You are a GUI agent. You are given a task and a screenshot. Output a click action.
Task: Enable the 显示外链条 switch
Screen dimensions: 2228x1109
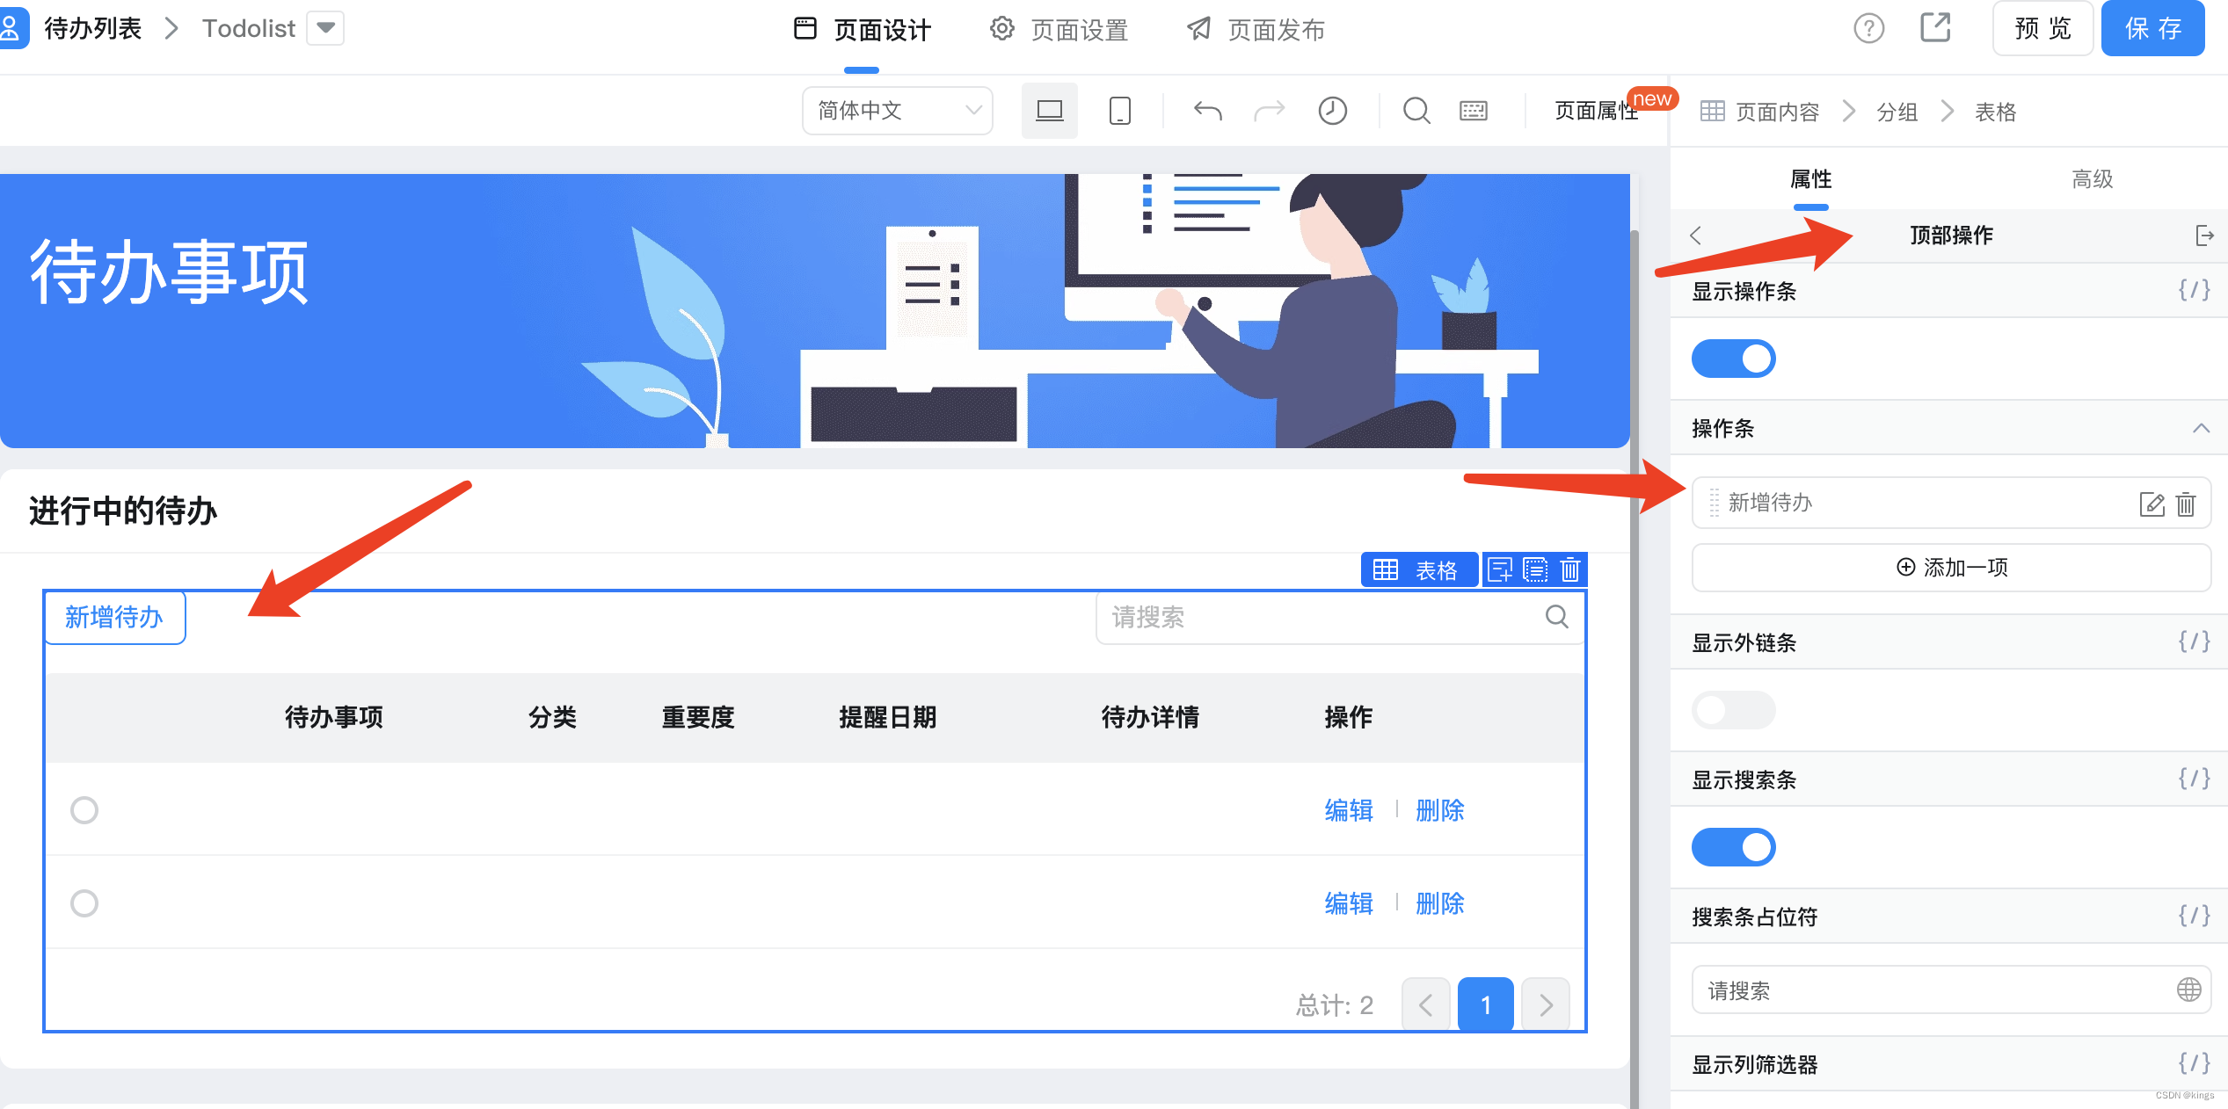1733,710
